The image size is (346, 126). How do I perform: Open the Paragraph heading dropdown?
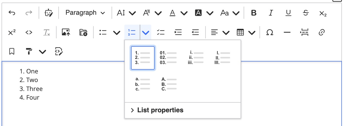85,13
